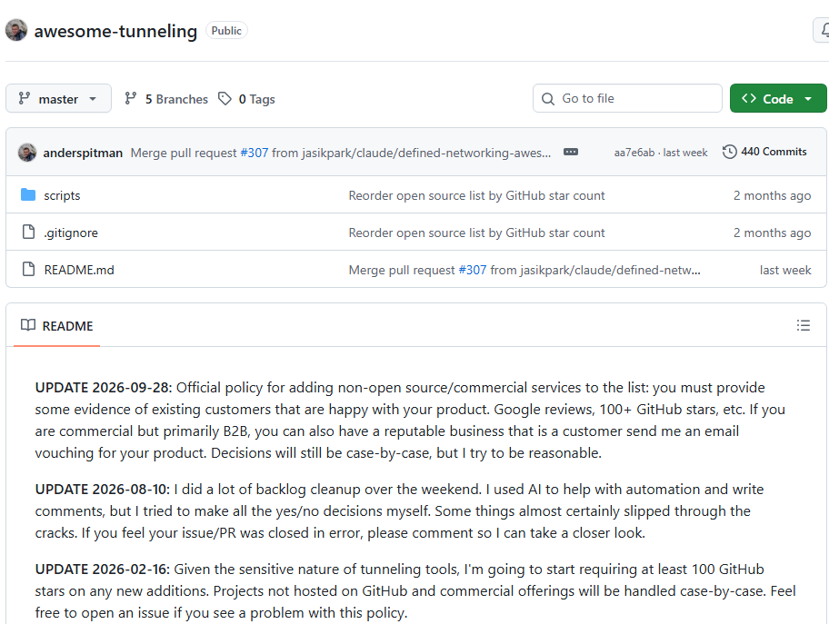Screen dimensions: 829x624
Task: Click "2 months ago" in the scripts row
Action: (772, 195)
